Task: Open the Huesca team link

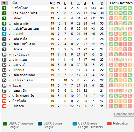Action: (x=18, y=106)
